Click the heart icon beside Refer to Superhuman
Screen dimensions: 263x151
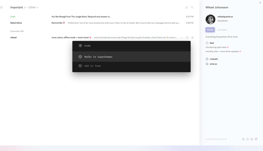80,57
